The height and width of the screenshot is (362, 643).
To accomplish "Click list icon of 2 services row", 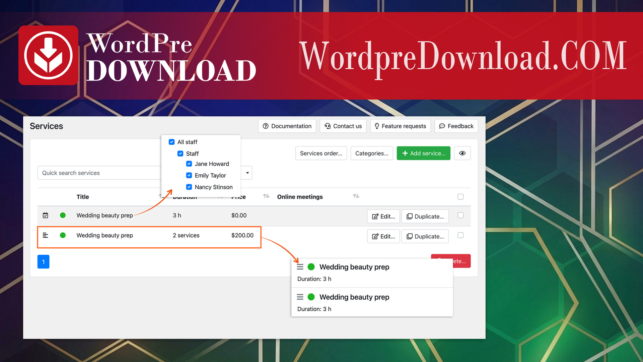I will [x=46, y=235].
